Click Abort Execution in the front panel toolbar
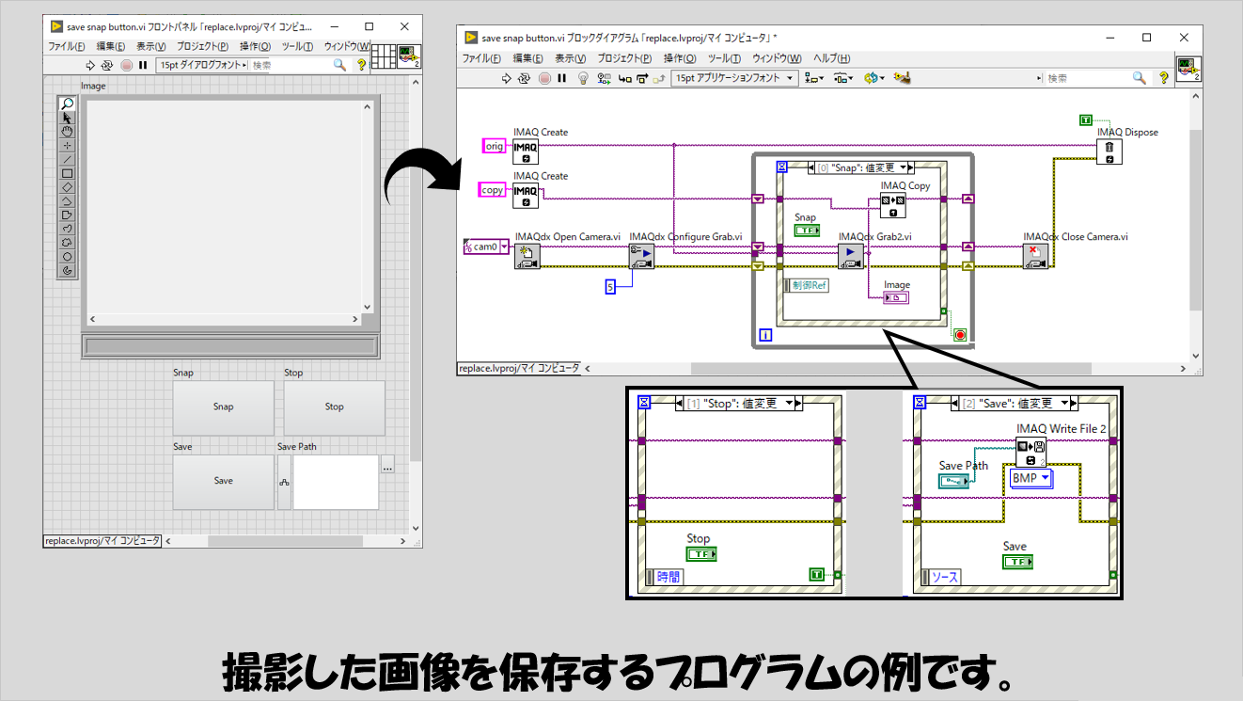Screen dimensions: 1243x701 [126, 65]
